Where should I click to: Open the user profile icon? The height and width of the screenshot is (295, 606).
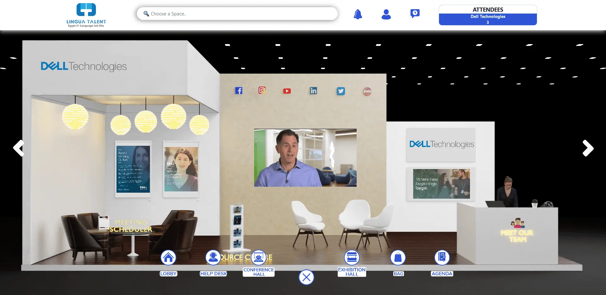pos(386,14)
